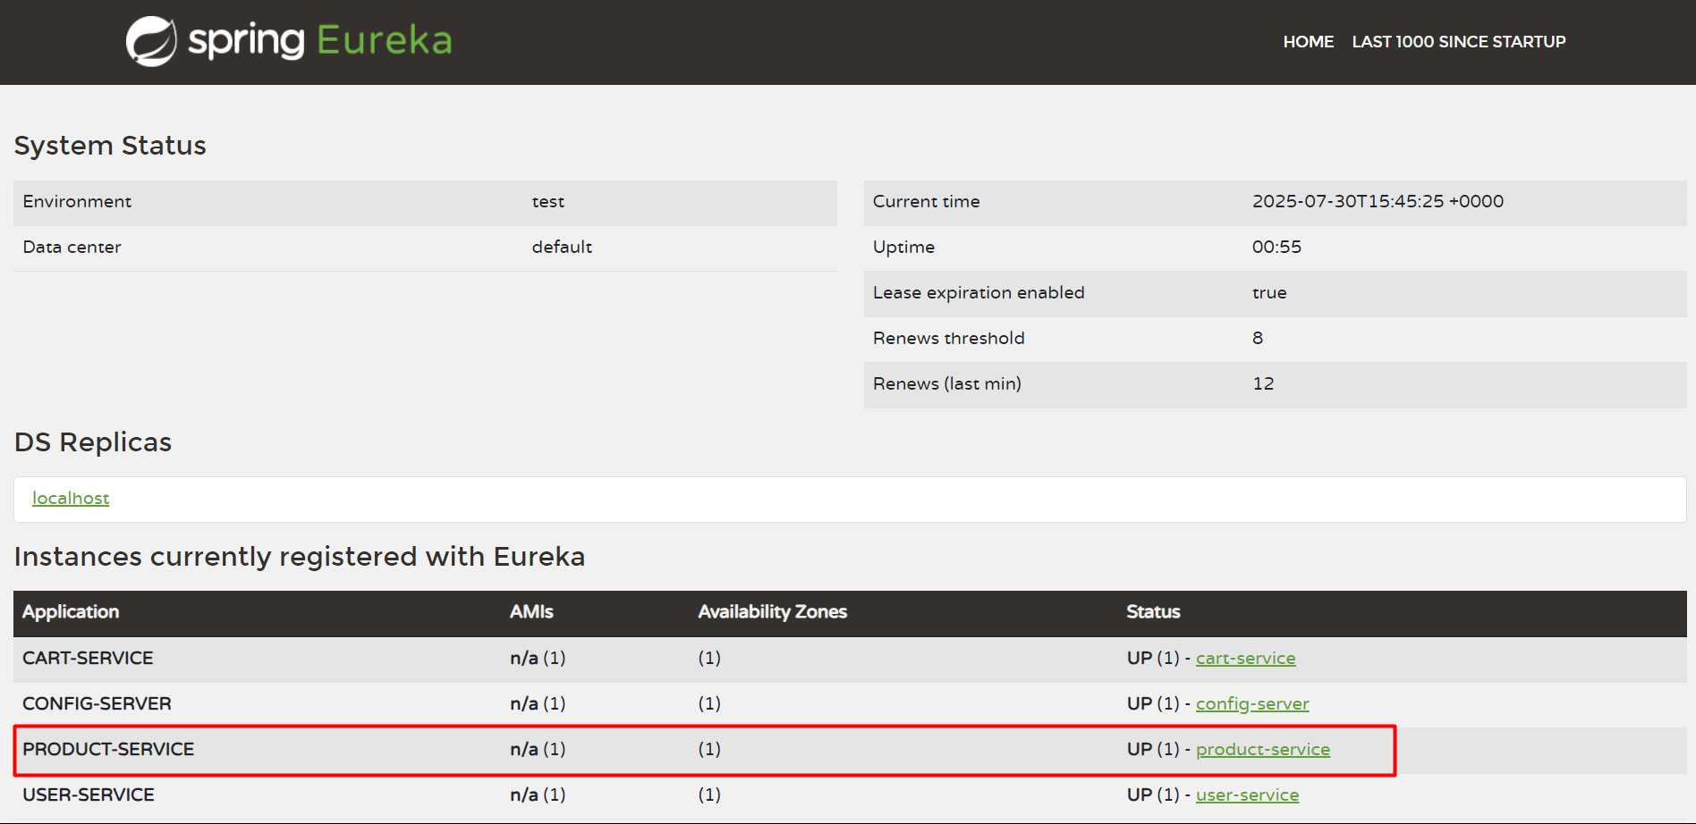Follow the config-server instance link

pos(1252,703)
